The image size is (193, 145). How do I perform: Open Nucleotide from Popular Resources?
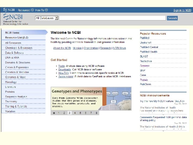[146, 61]
